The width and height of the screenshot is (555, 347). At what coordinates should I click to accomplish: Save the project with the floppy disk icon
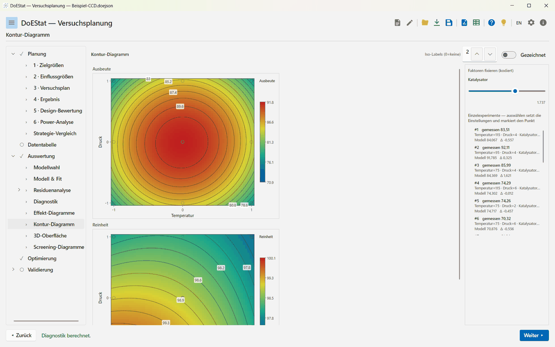(449, 23)
